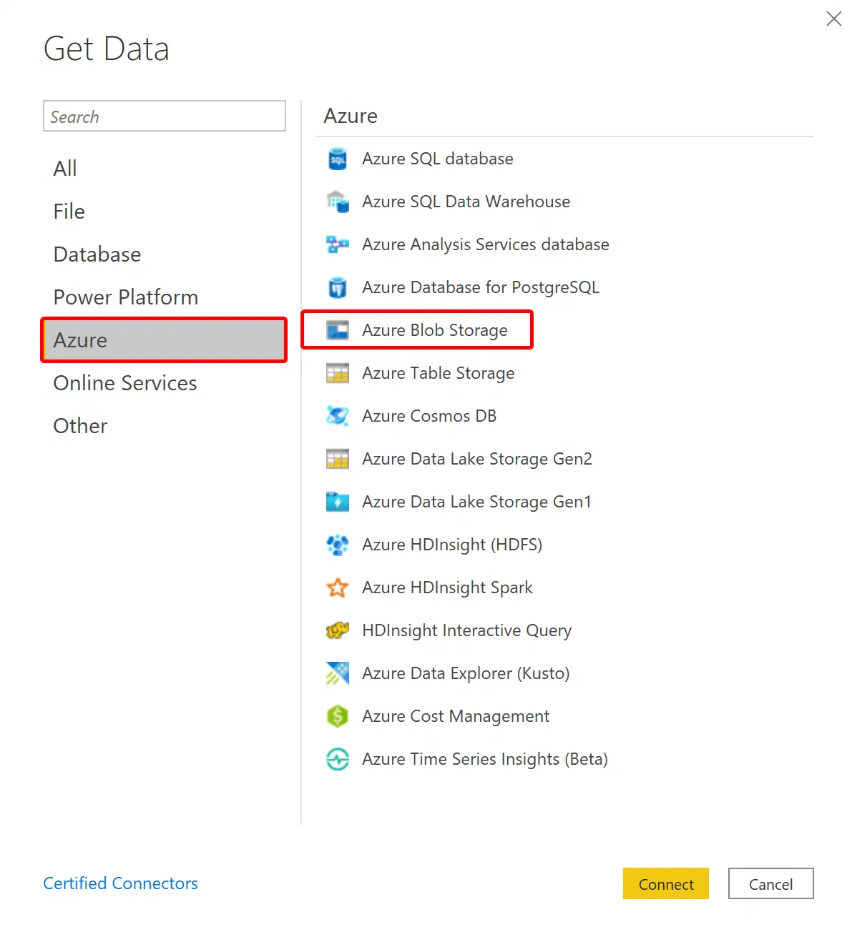The width and height of the screenshot is (857, 942).
Task: Click the Azure Blob Storage icon
Action: [x=337, y=330]
